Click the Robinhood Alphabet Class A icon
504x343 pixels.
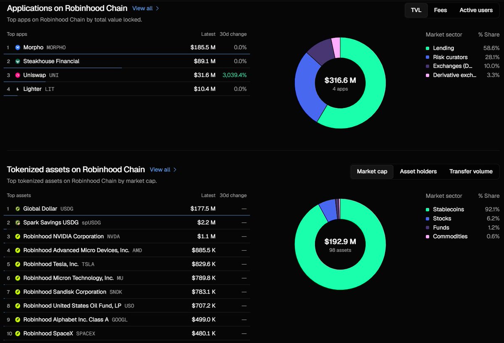coord(18,319)
